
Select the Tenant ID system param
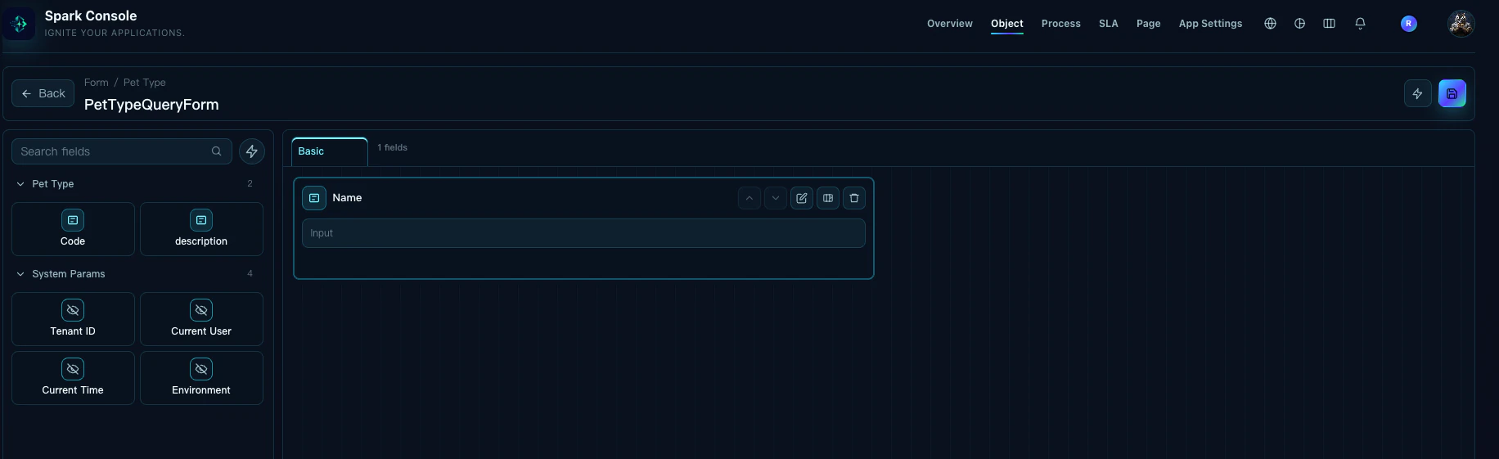73,319
